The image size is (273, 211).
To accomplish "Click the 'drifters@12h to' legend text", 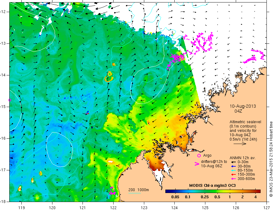I will pos(214,162).
